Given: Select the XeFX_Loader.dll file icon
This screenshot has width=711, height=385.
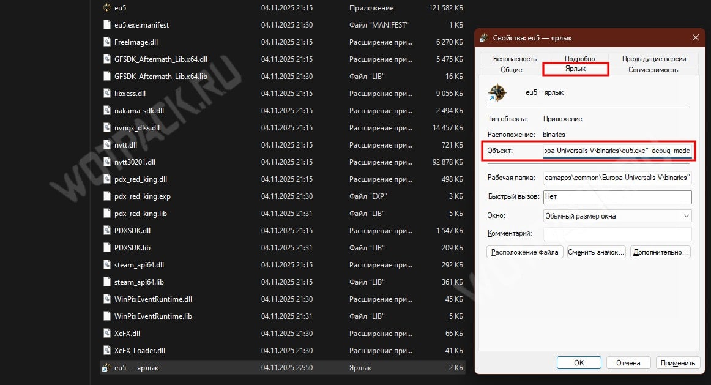Looking at the screenshot, I should 106,351.
